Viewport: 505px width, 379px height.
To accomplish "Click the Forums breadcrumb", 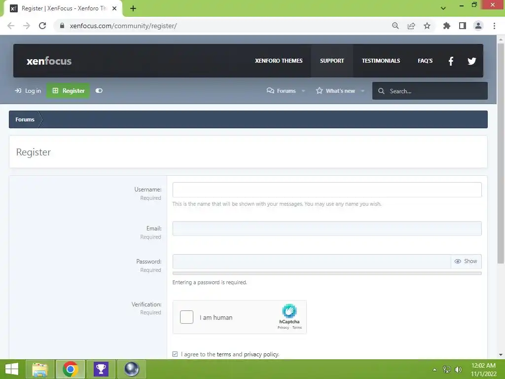I will [x=25, y=119].
